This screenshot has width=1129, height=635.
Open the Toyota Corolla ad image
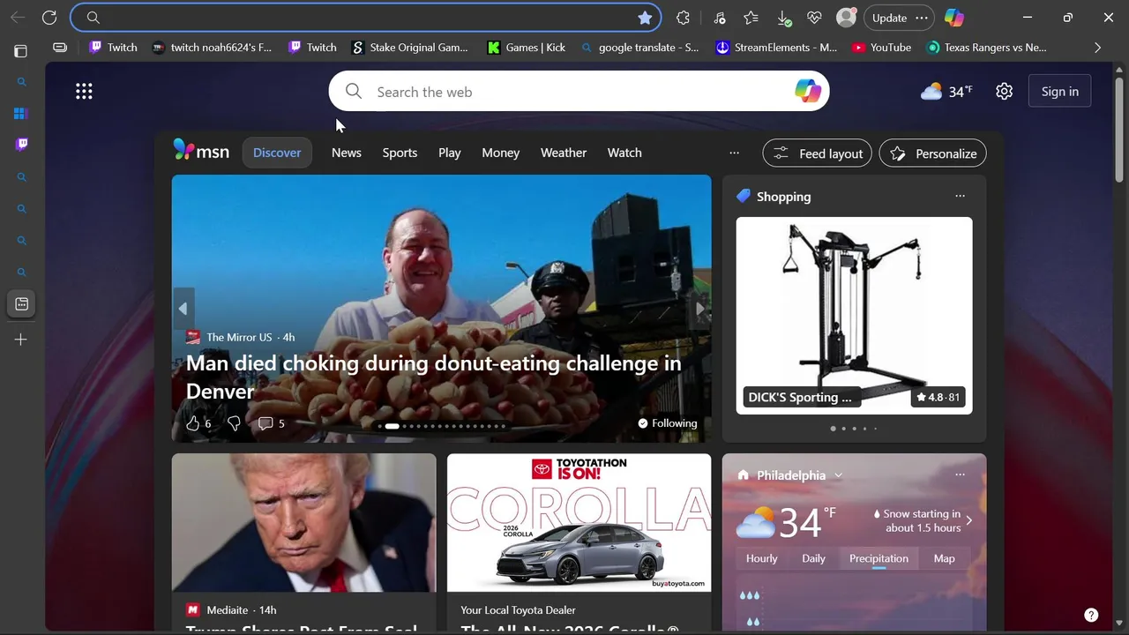[579, 522]
